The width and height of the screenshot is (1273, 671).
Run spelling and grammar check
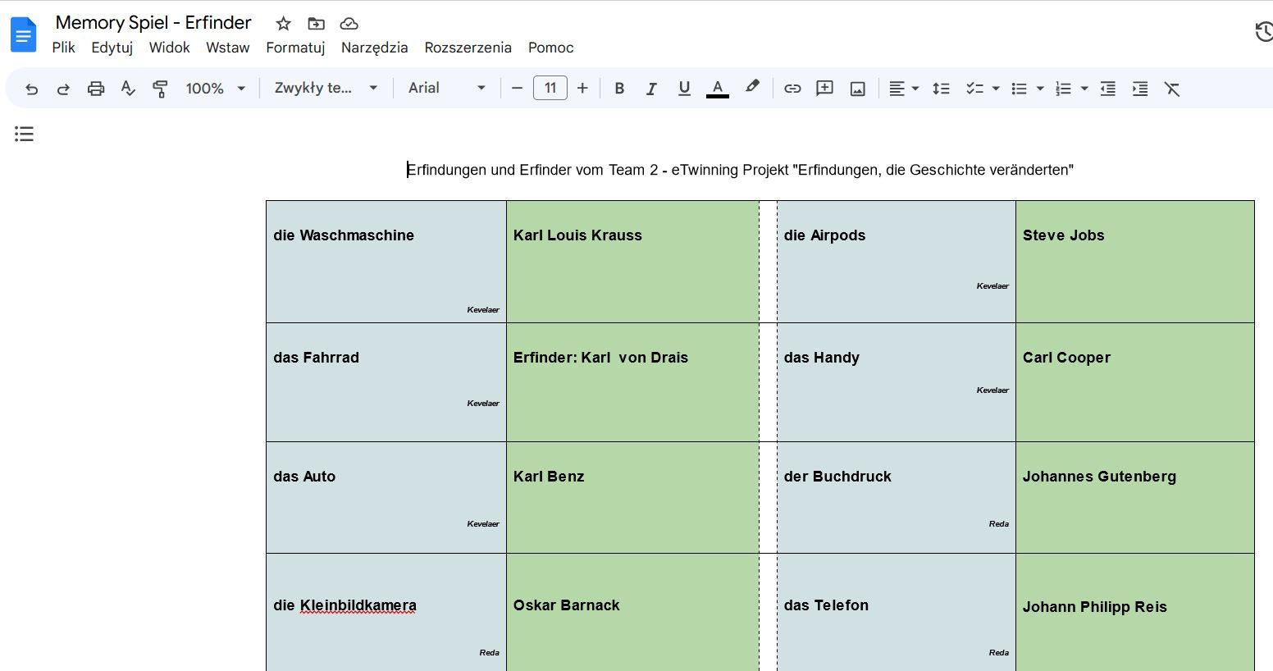128,89
